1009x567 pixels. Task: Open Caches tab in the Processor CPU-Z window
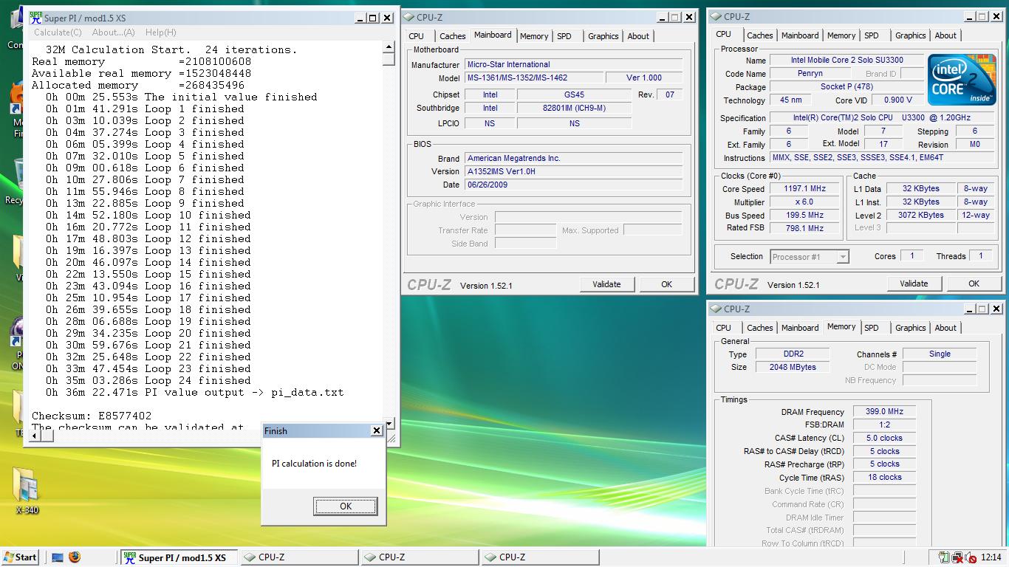coord(759,35)
